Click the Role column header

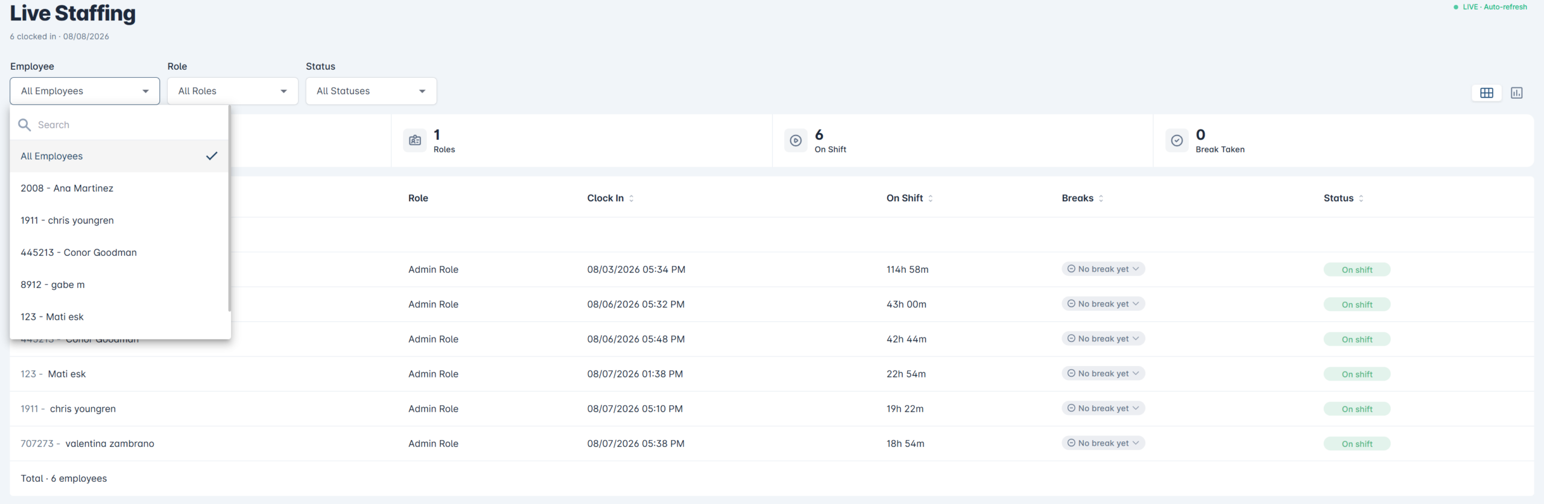418,198
